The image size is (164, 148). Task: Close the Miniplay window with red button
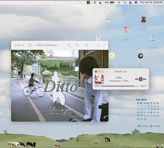coord(96,71)
